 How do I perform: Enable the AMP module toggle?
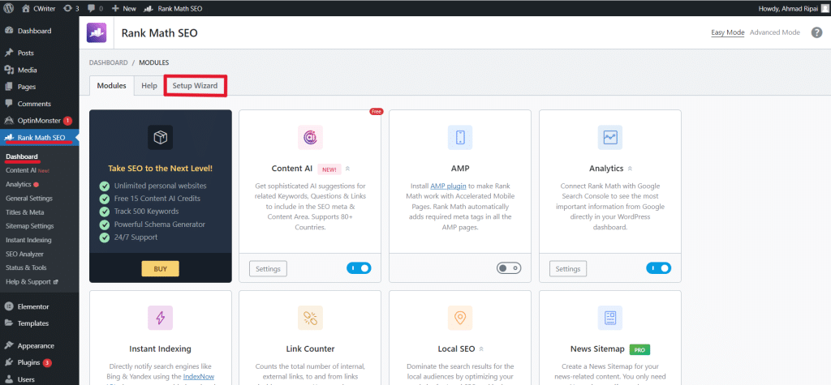click(509, 268)
